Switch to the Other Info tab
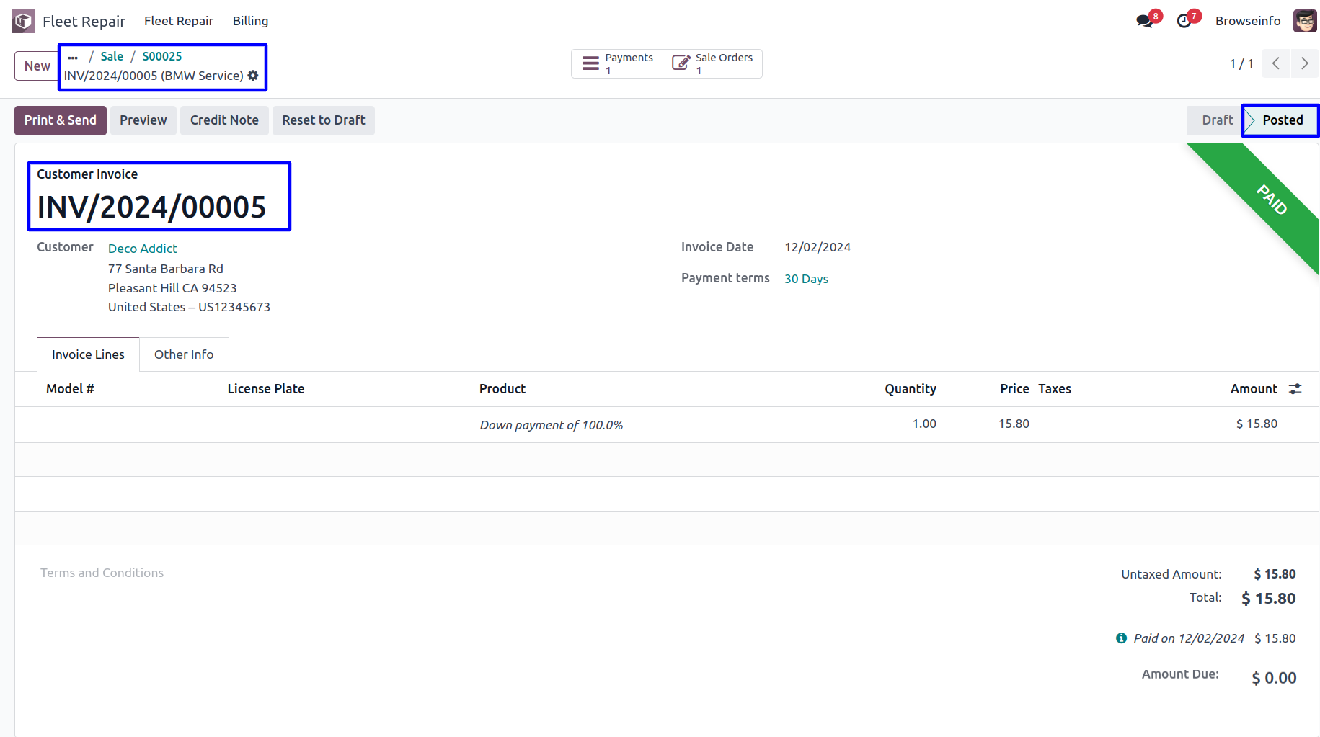Image resolution: width=1320 pixels, height=737 pixels. (184, 354)
